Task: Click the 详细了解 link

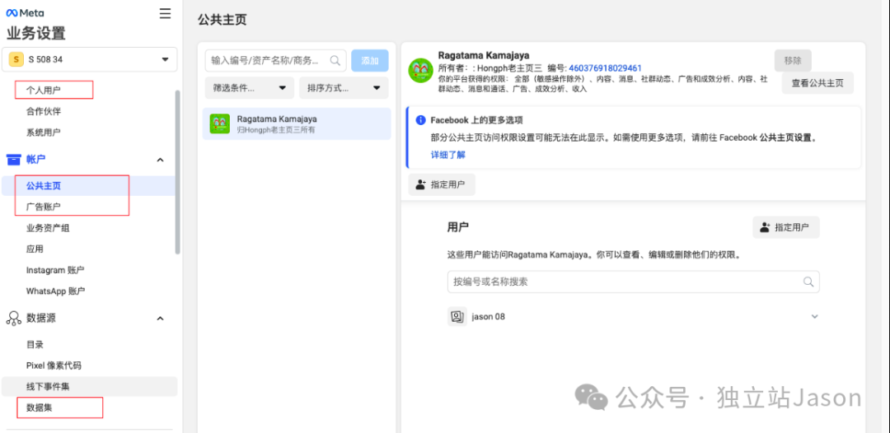Action: (447, 155)
